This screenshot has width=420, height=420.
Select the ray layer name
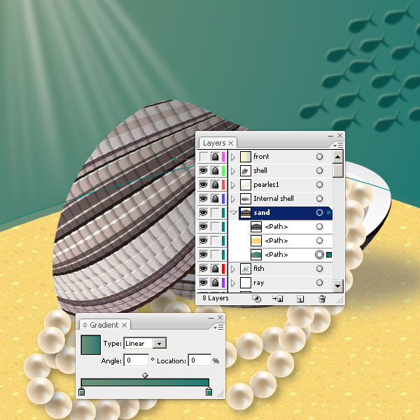259,283
